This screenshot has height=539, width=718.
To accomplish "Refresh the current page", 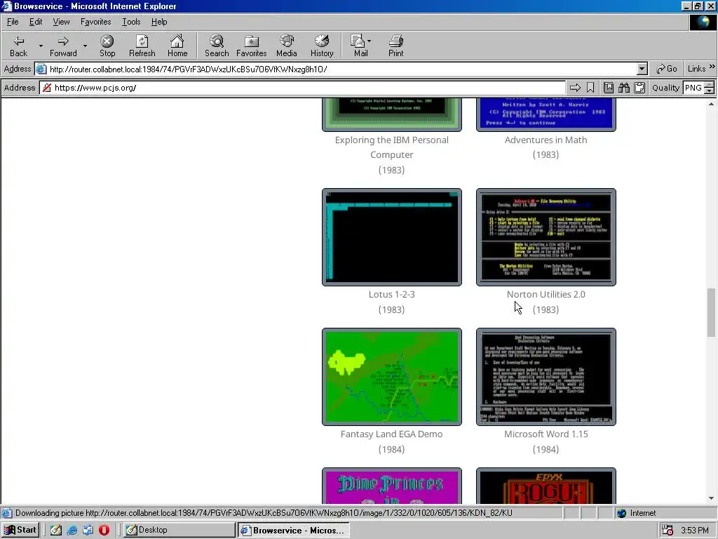I will pyautogui.click(x=142, y=46).
